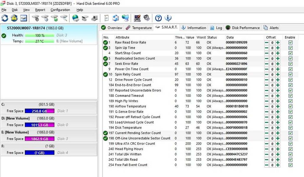This screenshot has width=304, height=177.
Task: Switch to the Disk Performance tab
Action: click(243, 28)
